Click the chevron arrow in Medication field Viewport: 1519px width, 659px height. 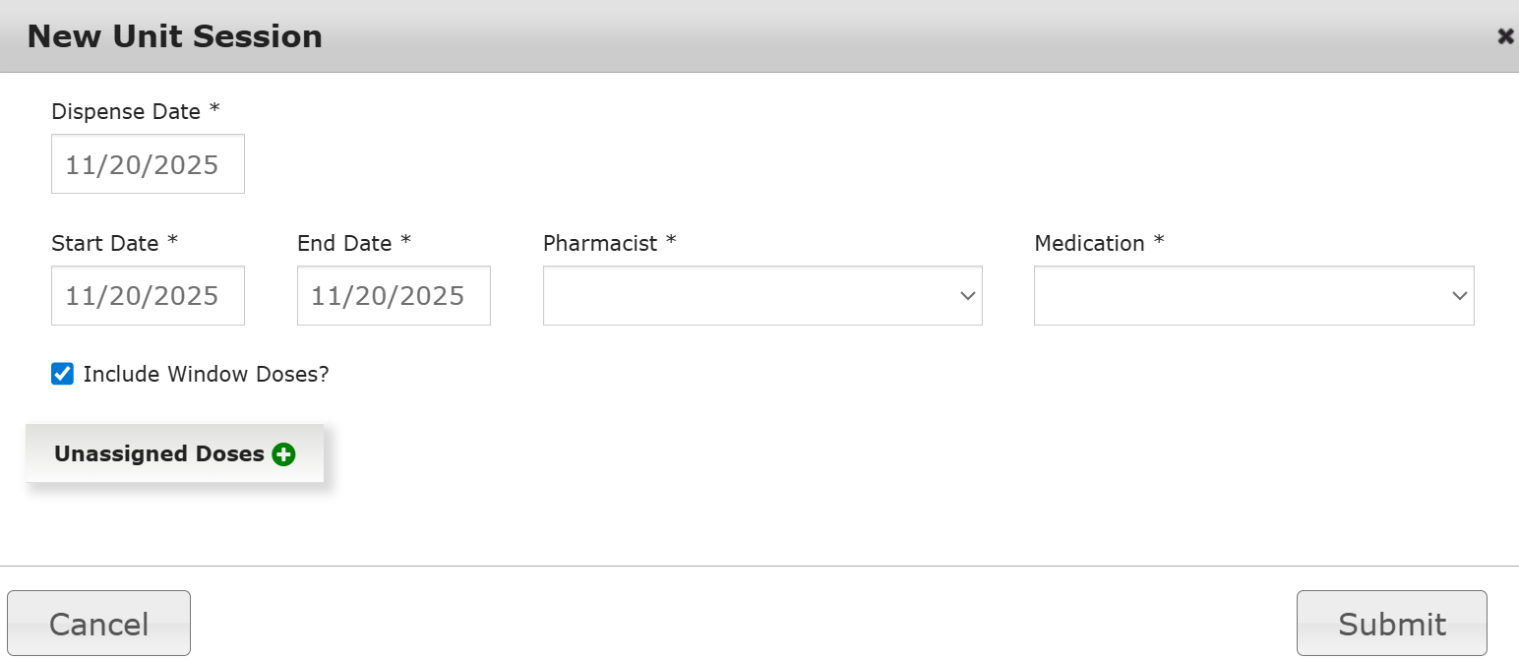pos(1459,296)
